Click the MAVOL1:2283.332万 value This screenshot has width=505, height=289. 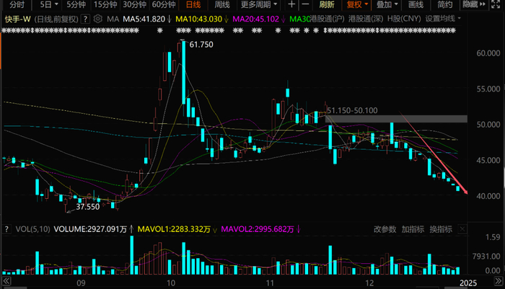pos(174,229)
